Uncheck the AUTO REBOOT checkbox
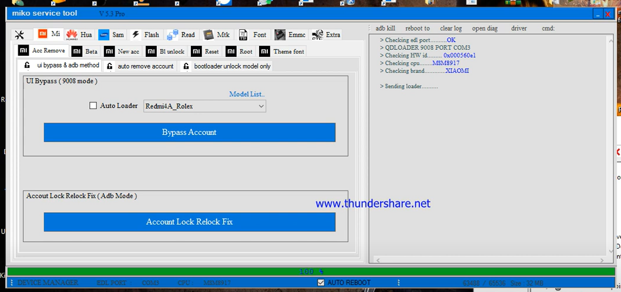The image size is (621, 292). tap(321, 283)
